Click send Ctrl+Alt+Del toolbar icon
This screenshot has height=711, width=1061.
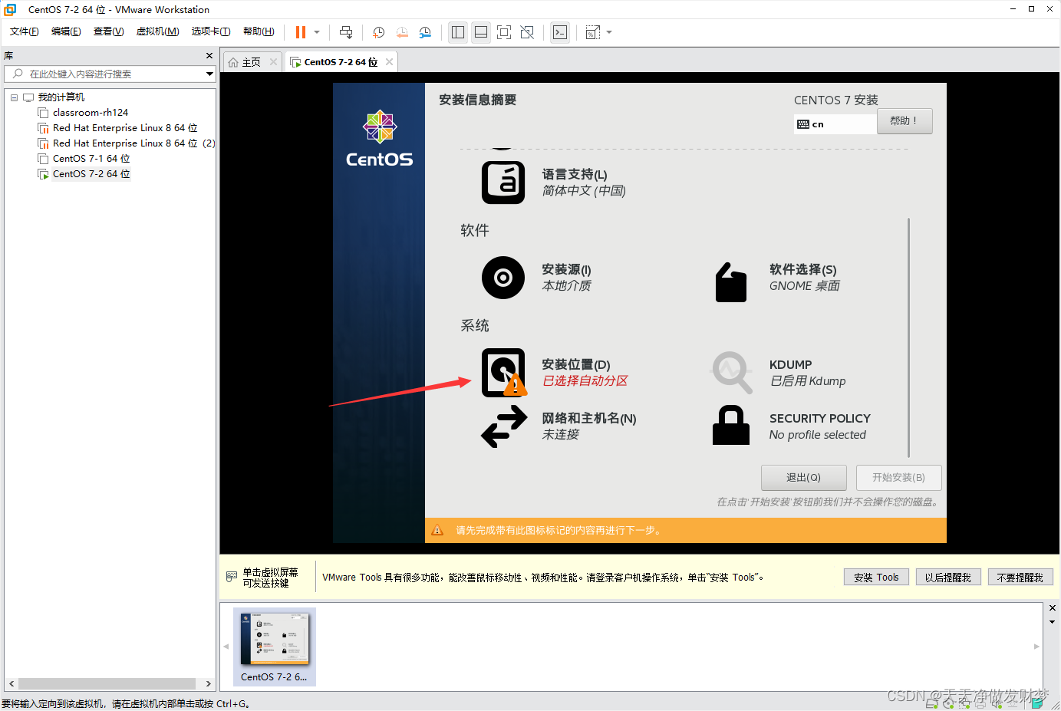coord(346,32)
